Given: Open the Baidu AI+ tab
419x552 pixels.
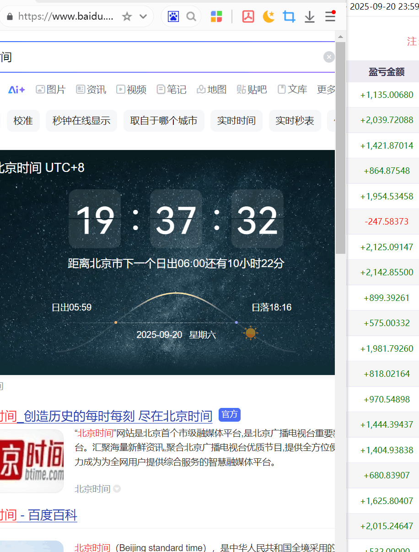Looking at the screenshot, I should [x=16, y=90].
